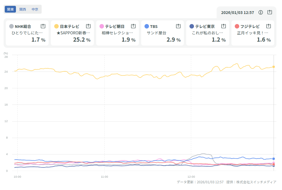The width and height of the screenshot is (282, 190).
Task: Click the フジテレビ 1.6% rating value
Action: pyautogui.click(x=264, y=40)
